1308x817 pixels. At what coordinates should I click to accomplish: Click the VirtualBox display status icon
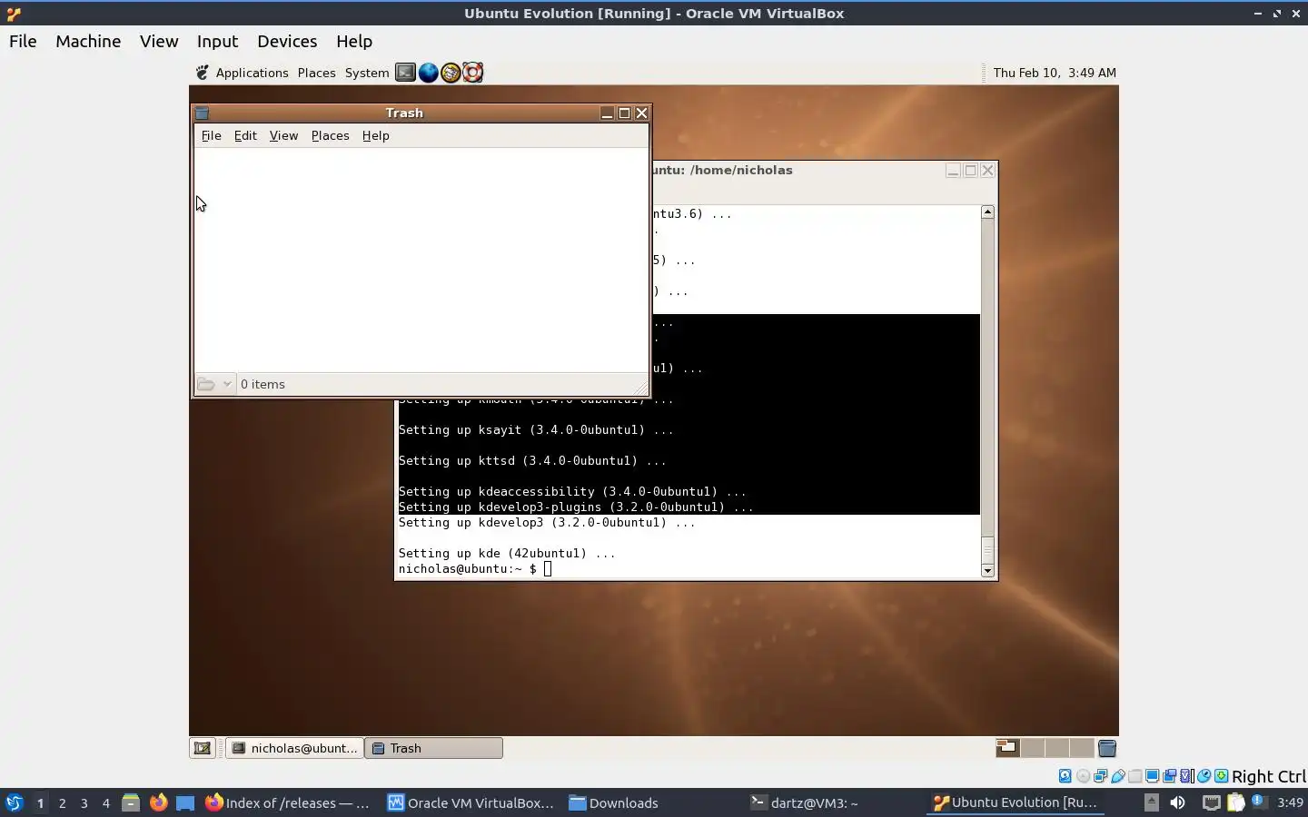1152,776
